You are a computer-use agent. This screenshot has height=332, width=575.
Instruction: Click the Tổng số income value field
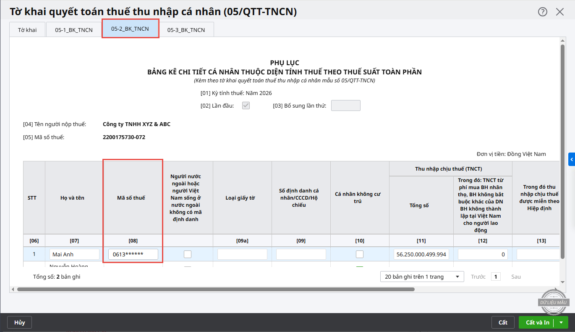pyautogui.click(x=421, y=254)
